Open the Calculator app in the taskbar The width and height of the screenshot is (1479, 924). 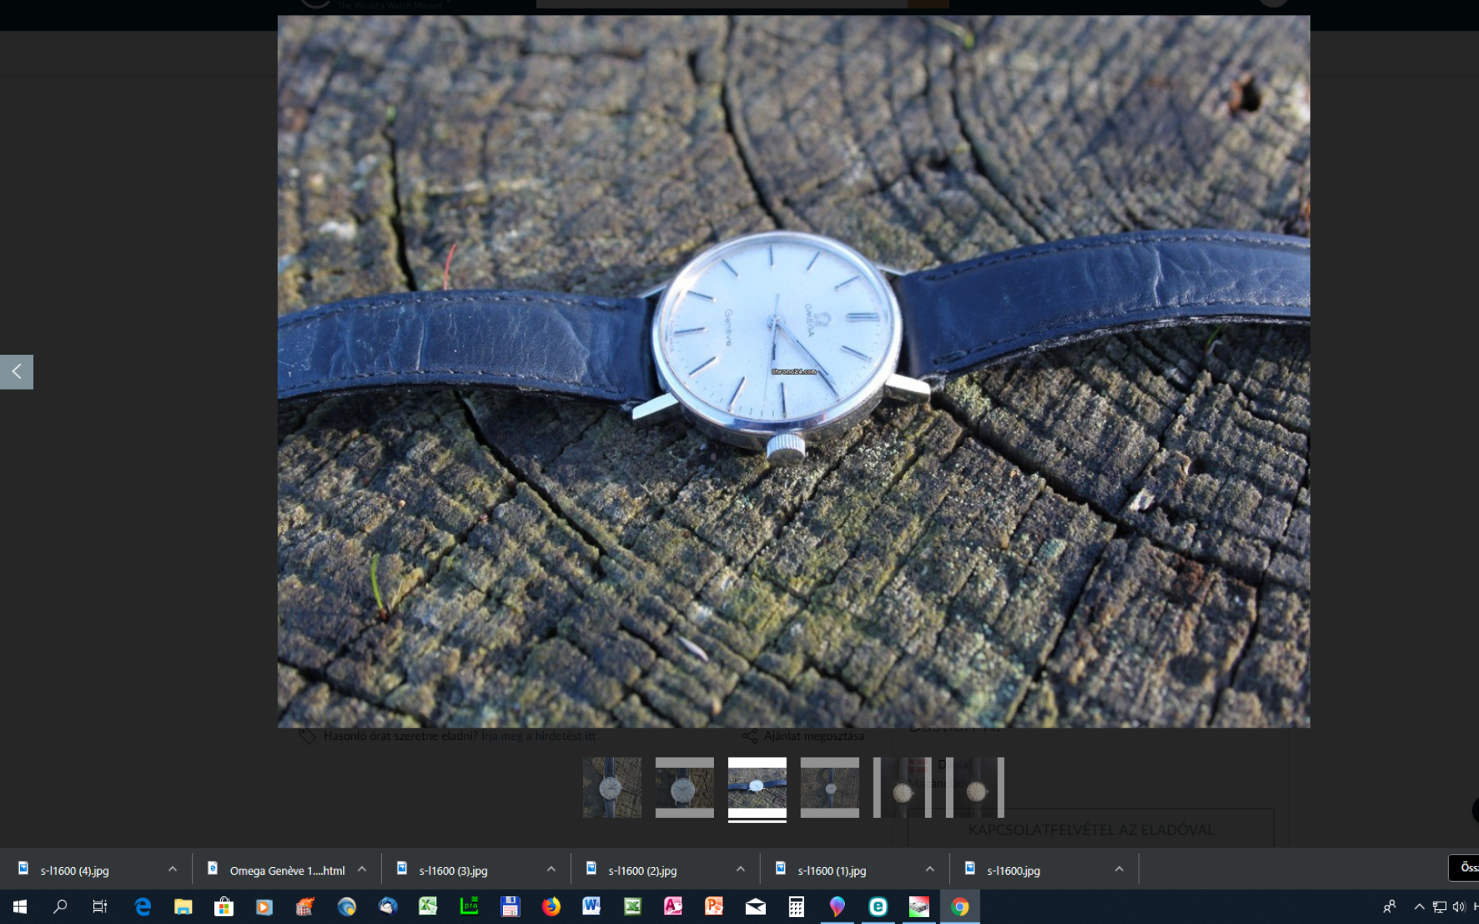[797, 906]
